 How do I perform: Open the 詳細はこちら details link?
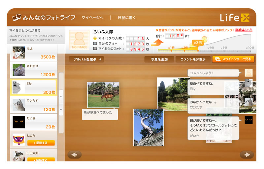pos(244,30)
